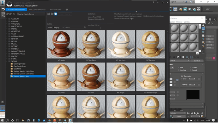Enable the Faceted checkbox
The width and height of the screenshot is (218, 123).
tap(191, 70)
